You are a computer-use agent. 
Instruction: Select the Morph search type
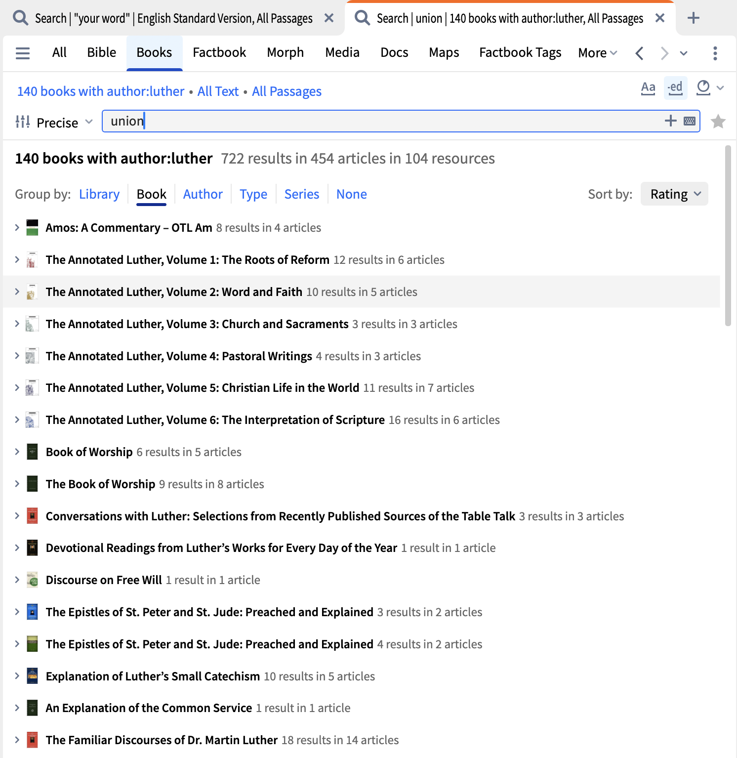[x=286, y=52]
